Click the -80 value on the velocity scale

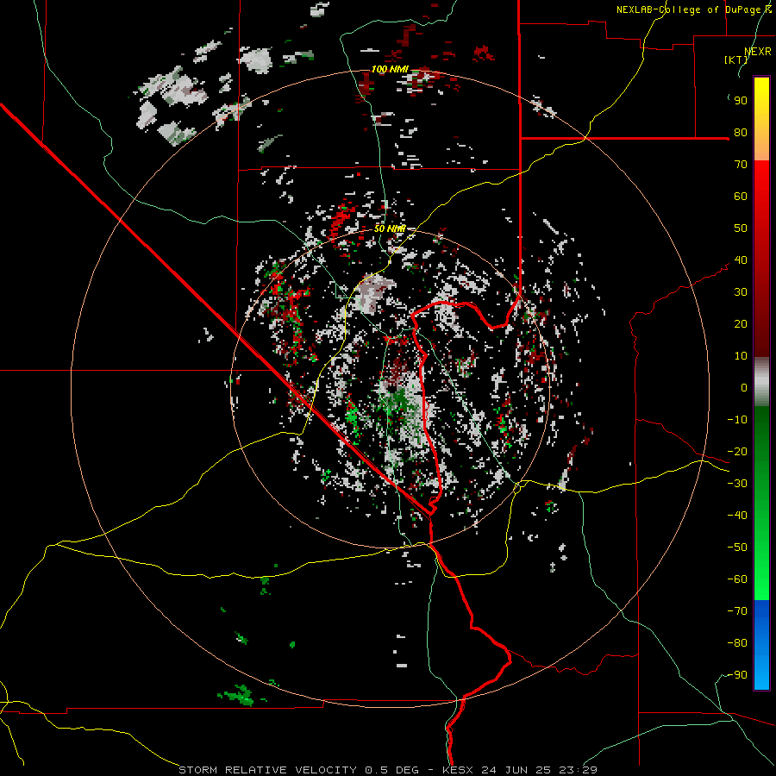point(737,643)
